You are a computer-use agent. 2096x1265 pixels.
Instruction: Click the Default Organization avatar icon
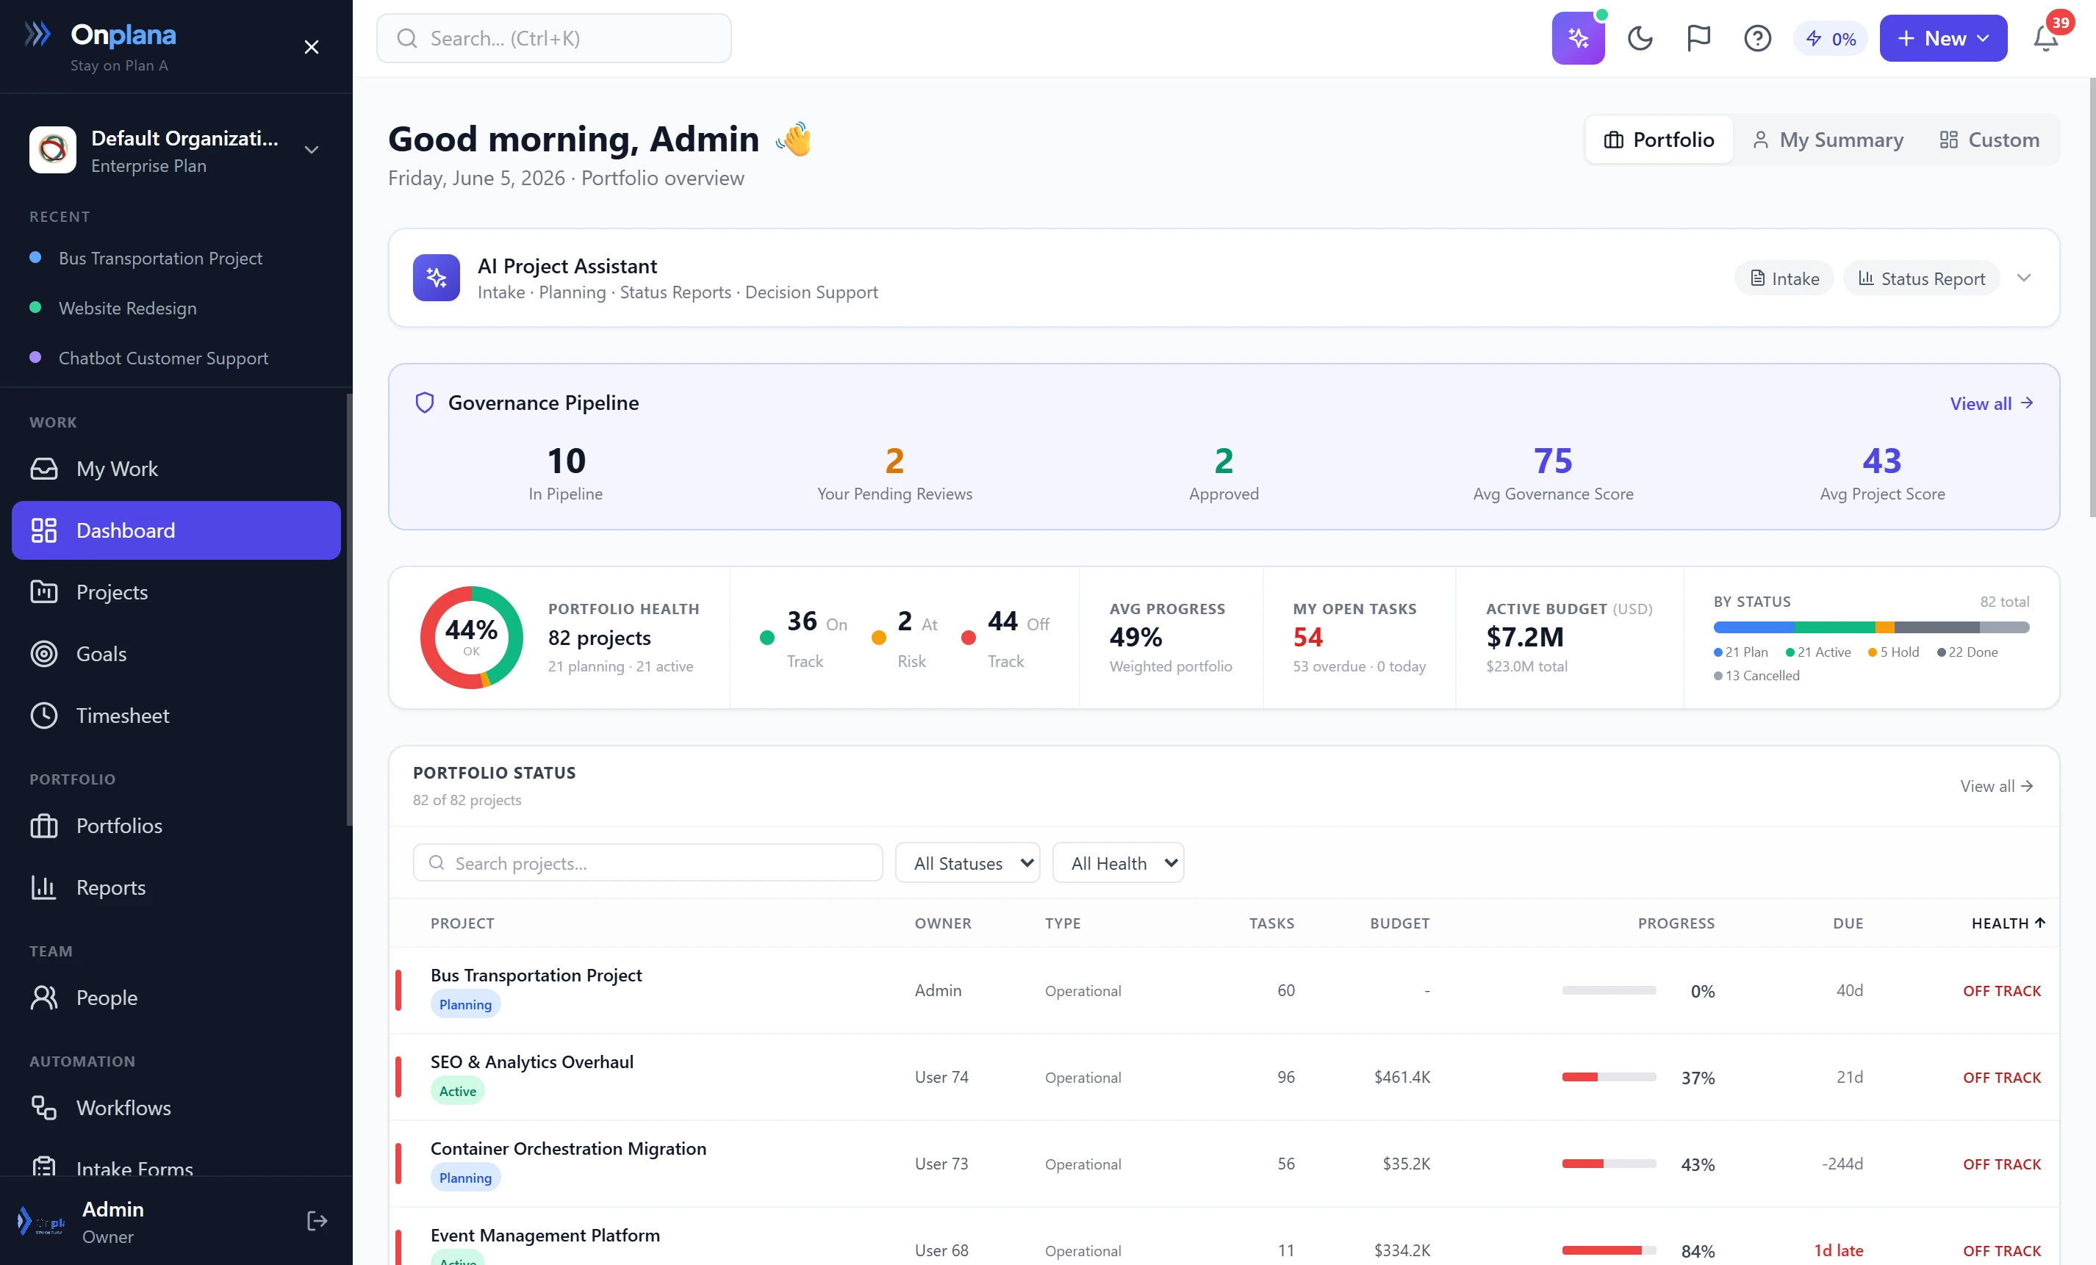53,150
